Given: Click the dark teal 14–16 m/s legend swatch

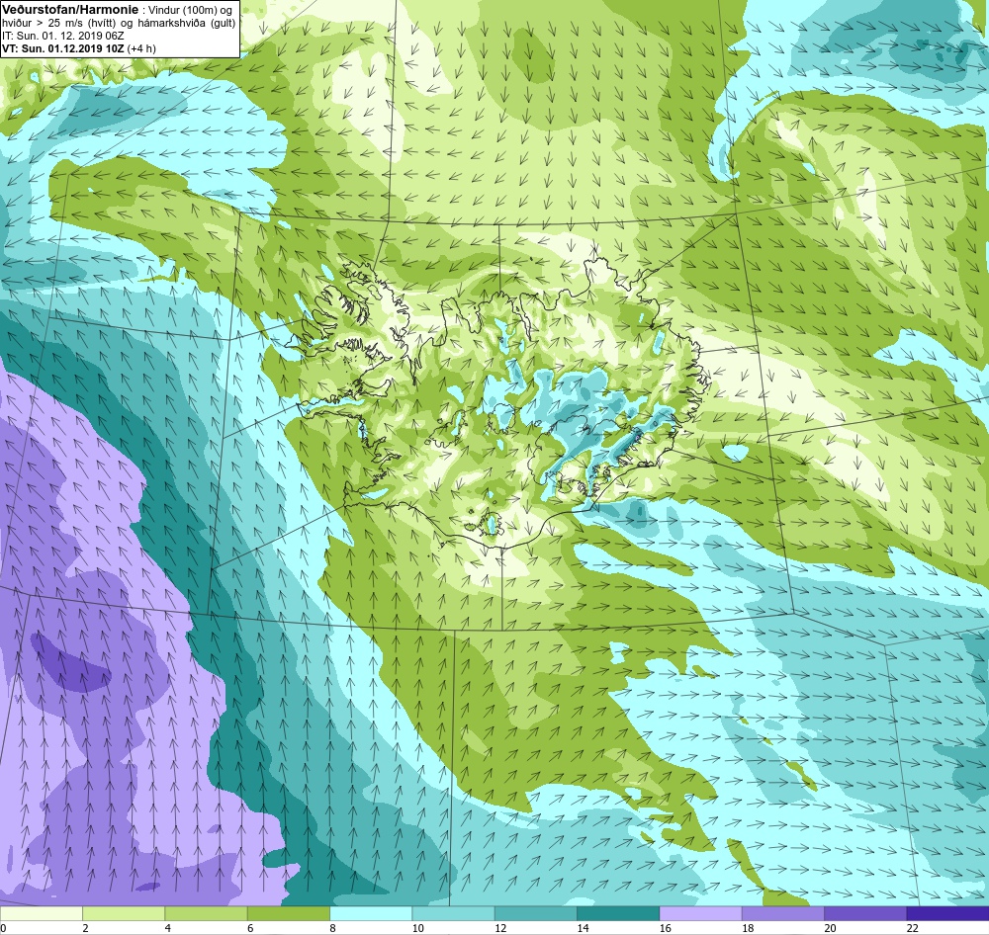Looking at the screenshot, I should (618, 913).
